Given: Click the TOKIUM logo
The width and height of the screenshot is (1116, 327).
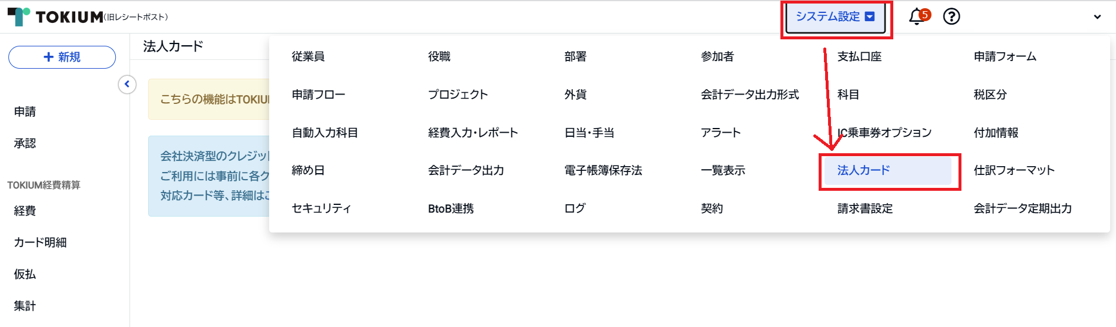Looking at the screenshot, I should click(x=55, y=16).
